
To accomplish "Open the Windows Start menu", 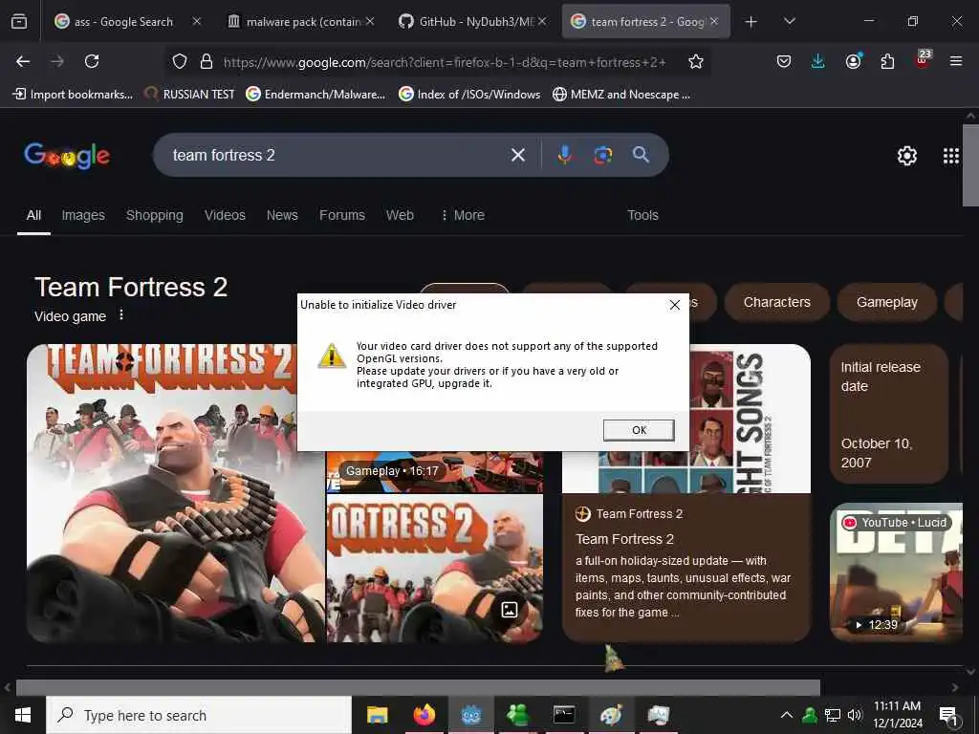I will 23,715.
